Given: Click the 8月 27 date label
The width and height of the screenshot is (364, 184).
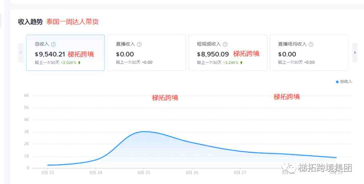Looking at the screenshot, I should 240,173.
